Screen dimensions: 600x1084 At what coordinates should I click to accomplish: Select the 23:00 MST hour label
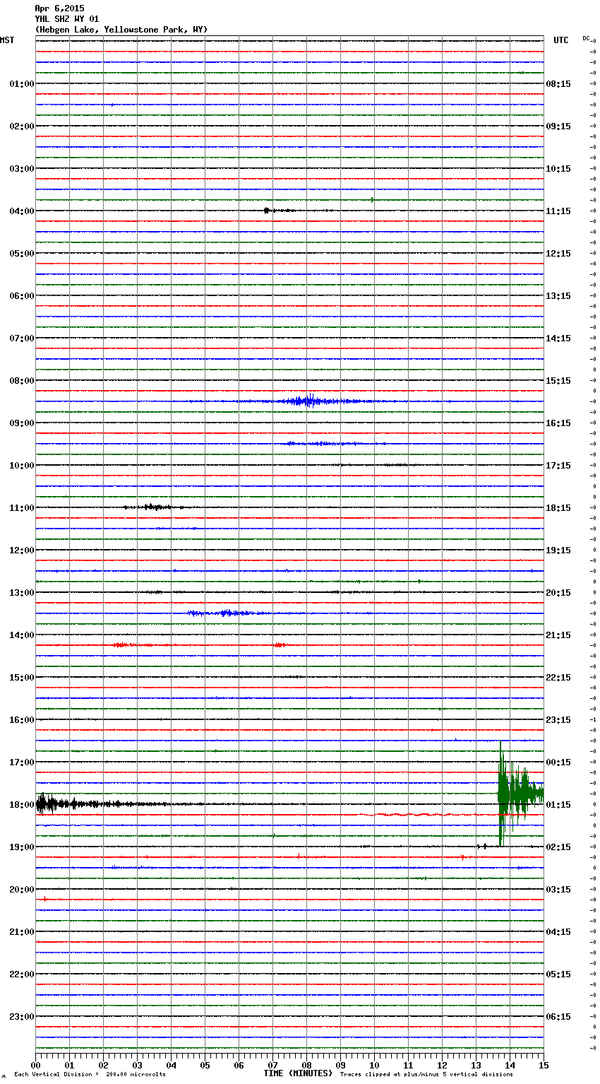22,1017
